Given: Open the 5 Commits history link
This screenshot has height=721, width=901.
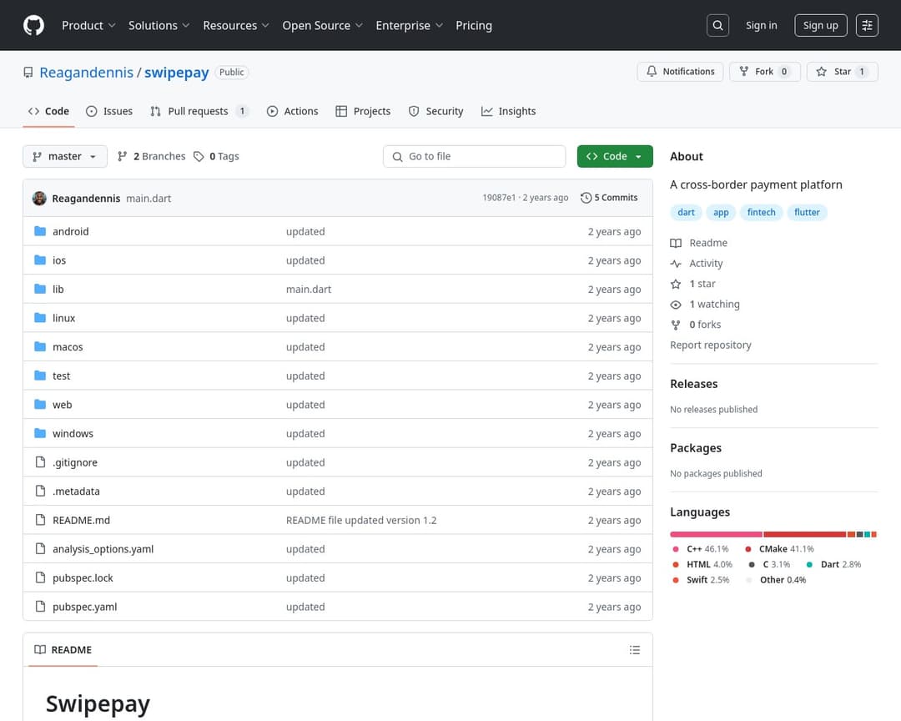Looking at the screenshot, I should click(x=609, y=198).
